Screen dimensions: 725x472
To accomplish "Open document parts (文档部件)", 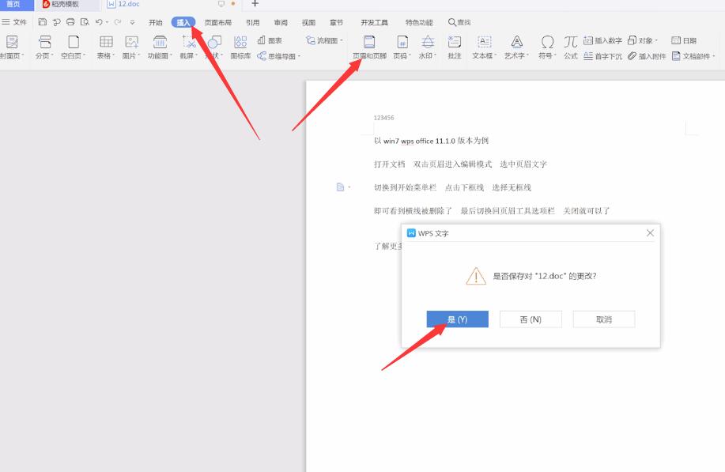I will coord(693,56).
